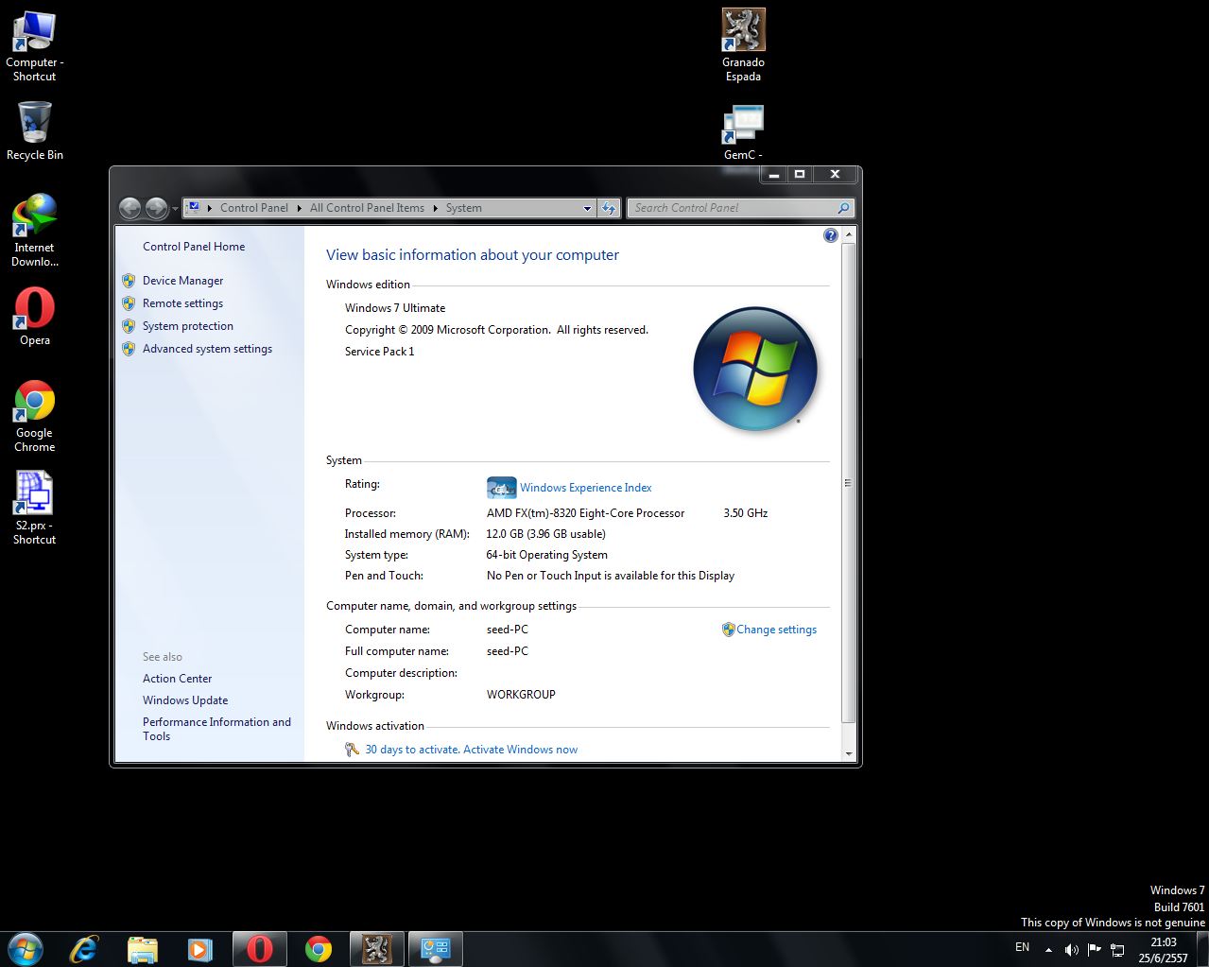Click the shield icon beside Device Manager

(129, 281)
